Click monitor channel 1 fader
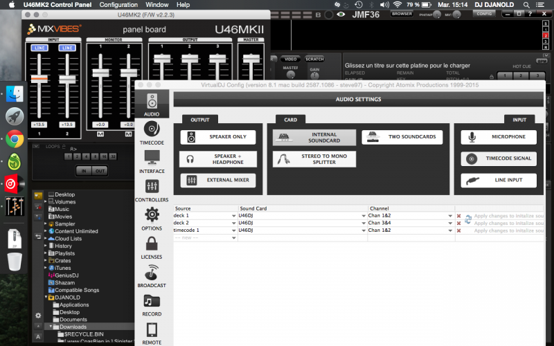Viewport: 554px width, 346px height. coord(100,73)
